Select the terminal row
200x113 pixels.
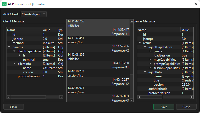(x=35, y=60)
